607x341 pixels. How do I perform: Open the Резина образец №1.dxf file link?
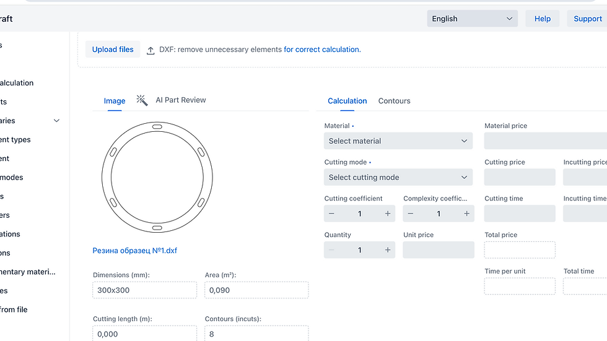click(135, 251)
